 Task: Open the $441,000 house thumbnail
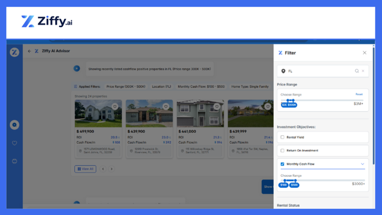point(200,113)
